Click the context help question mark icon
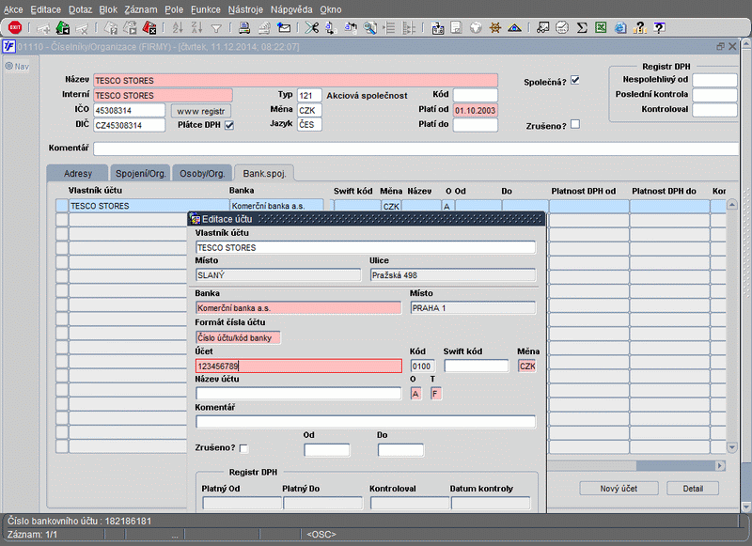 tap(660, 28)
